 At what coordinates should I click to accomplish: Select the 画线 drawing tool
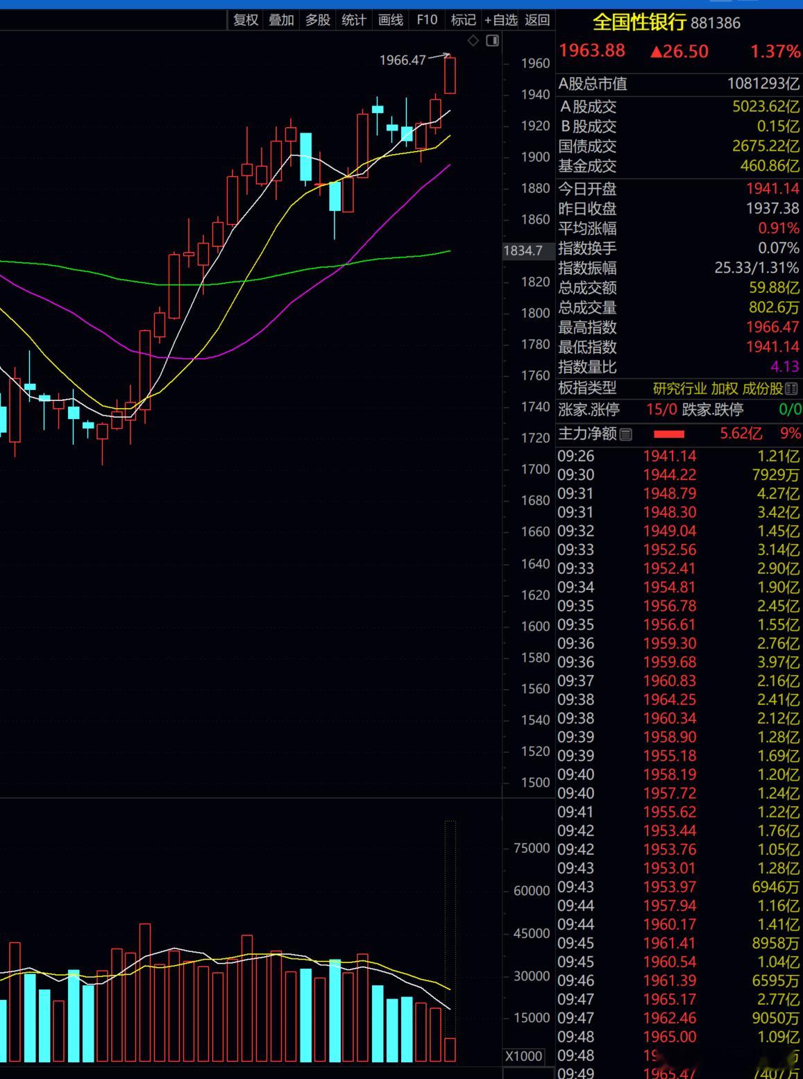pos(391,20)
